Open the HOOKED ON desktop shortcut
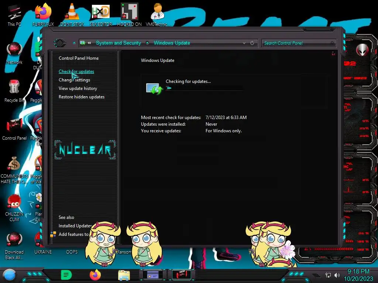The width and height of the screenshot is (378, 283). tap(129, 14)
